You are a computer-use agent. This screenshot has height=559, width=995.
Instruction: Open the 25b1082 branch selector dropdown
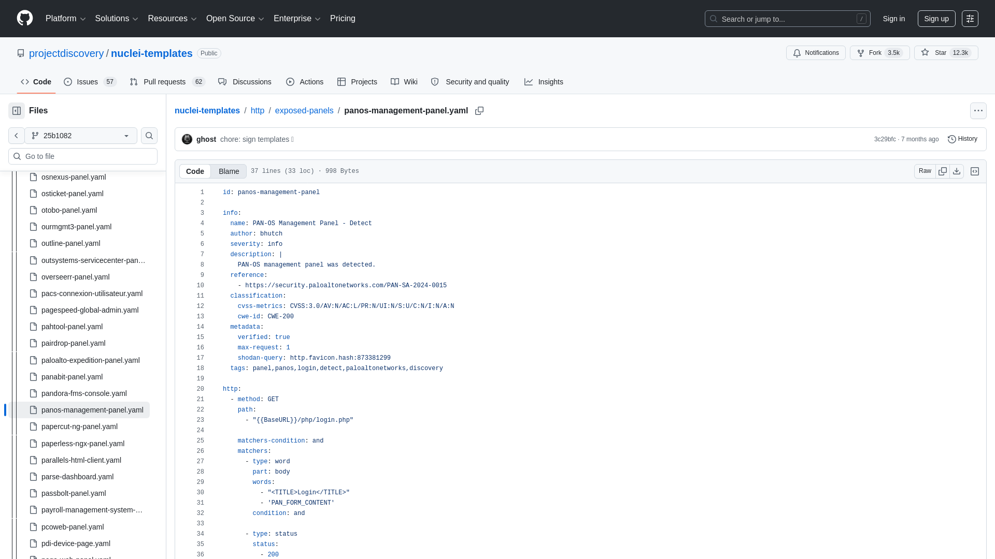pos(81,136)
